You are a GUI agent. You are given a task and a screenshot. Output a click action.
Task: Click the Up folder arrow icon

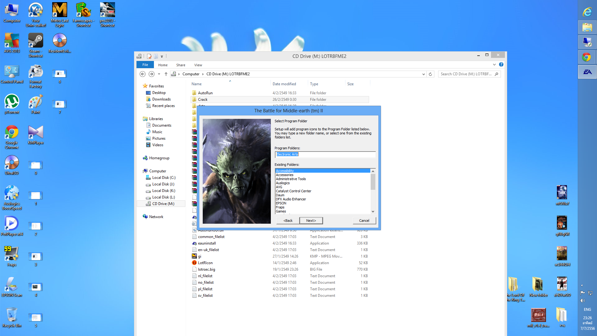click(166, 74)
